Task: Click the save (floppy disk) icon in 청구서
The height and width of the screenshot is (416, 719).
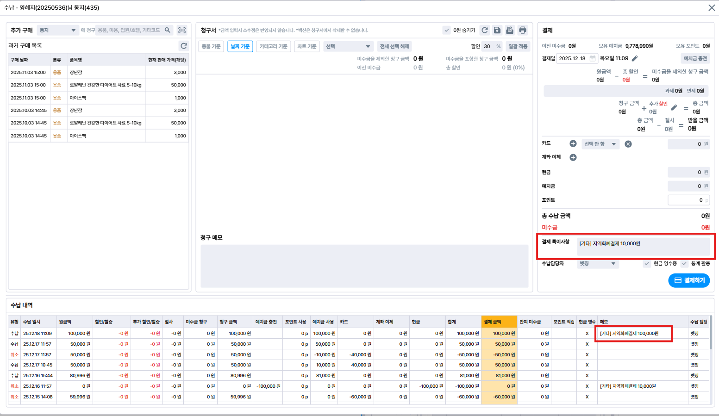Action: point(497,30)
